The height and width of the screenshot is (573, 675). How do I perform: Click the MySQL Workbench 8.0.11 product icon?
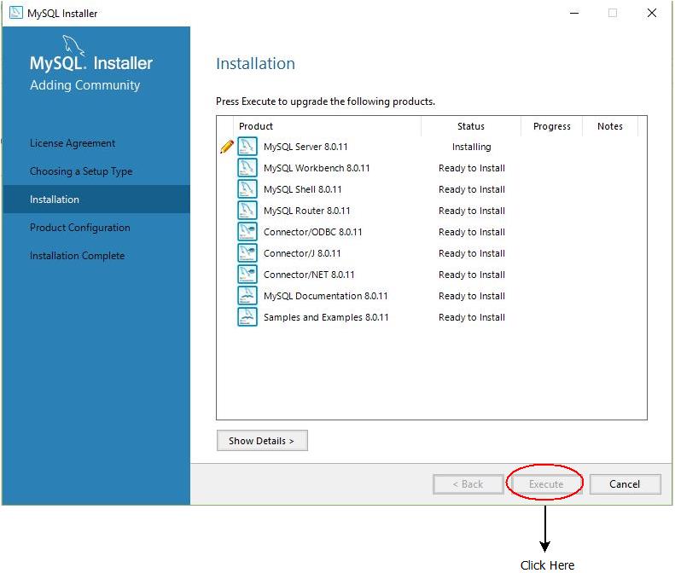(247, 168)
